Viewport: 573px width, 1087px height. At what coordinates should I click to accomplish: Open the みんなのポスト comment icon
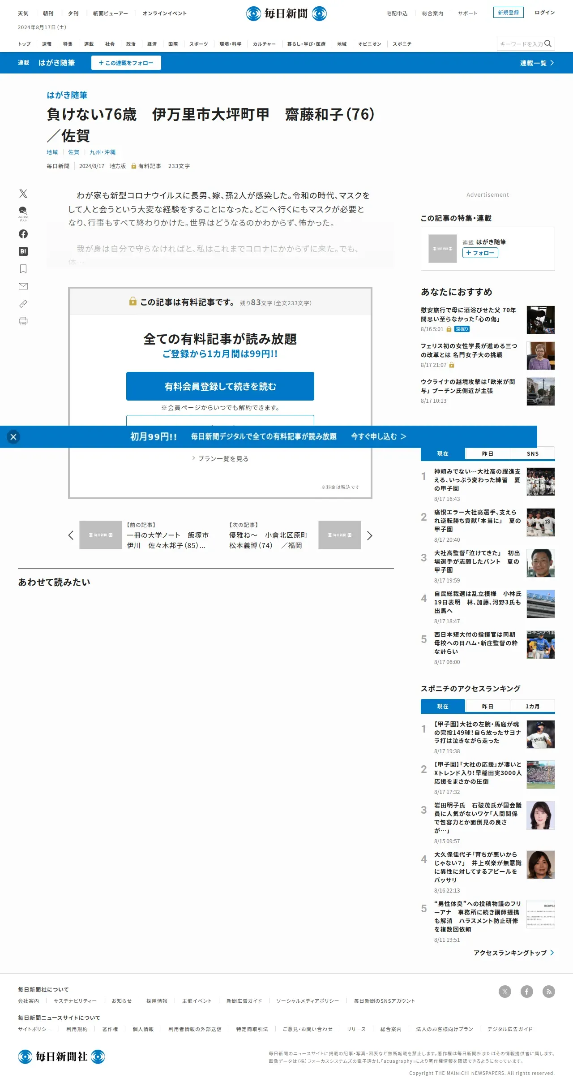(x=23, y=213)
